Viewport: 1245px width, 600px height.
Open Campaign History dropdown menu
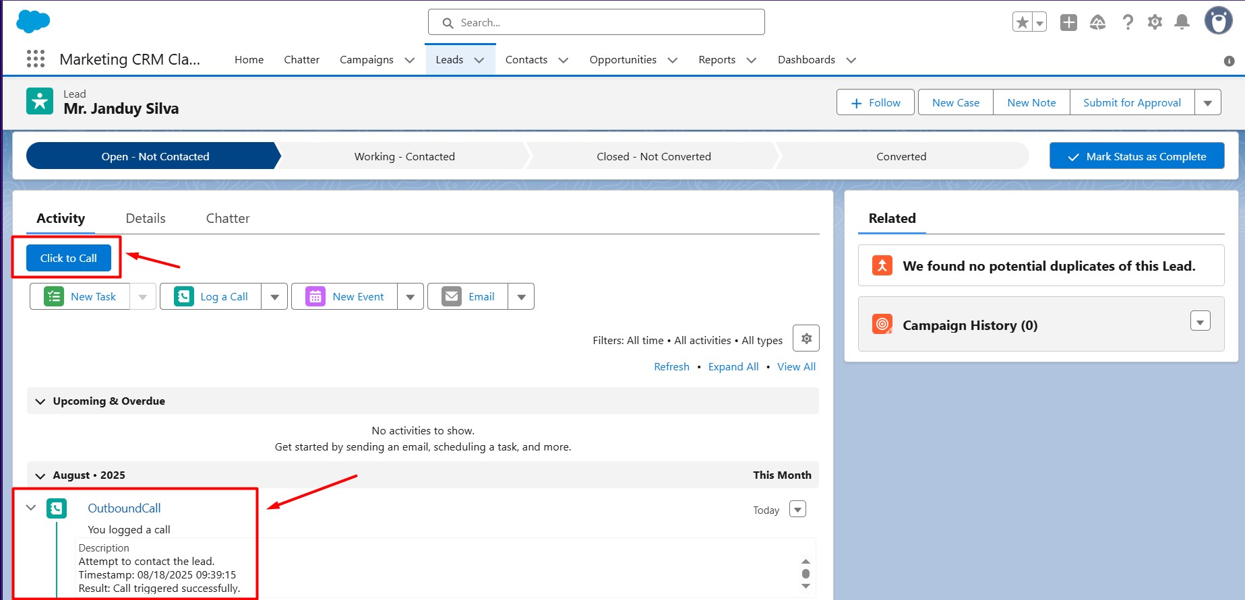click(x=1200, y=321)
